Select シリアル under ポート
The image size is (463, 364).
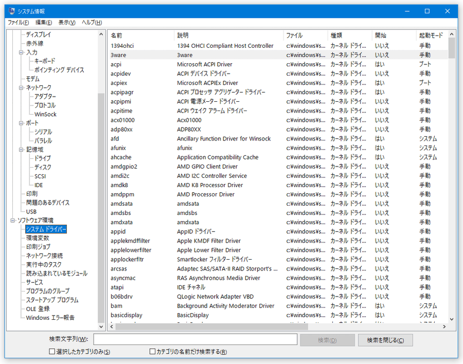tap(43, 132)
